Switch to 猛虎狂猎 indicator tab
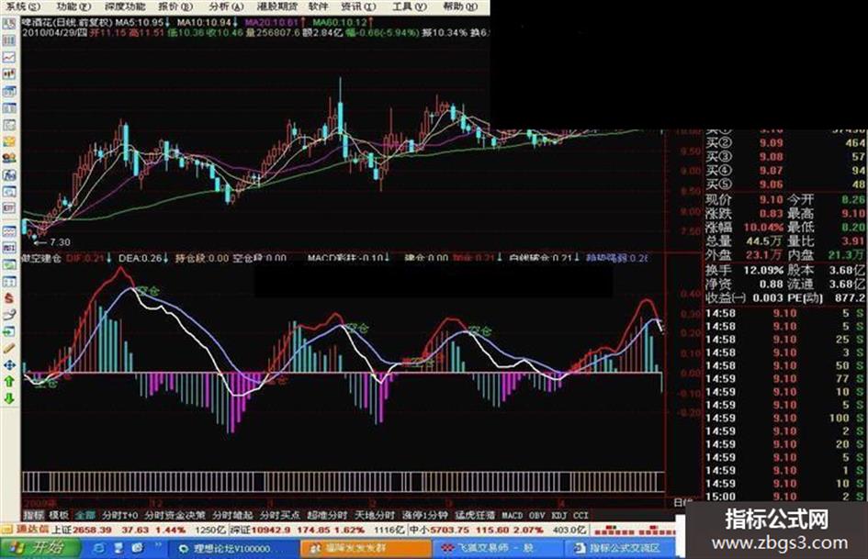Image resolution: width=868 pixels, height=559 pixels. click(474, 515)
